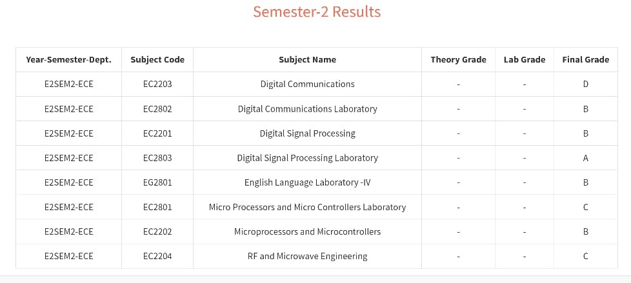Click subject code EC2204
The width and height of the screenshot is (631, 283).
pyautogui.click(x=157, y=257)
